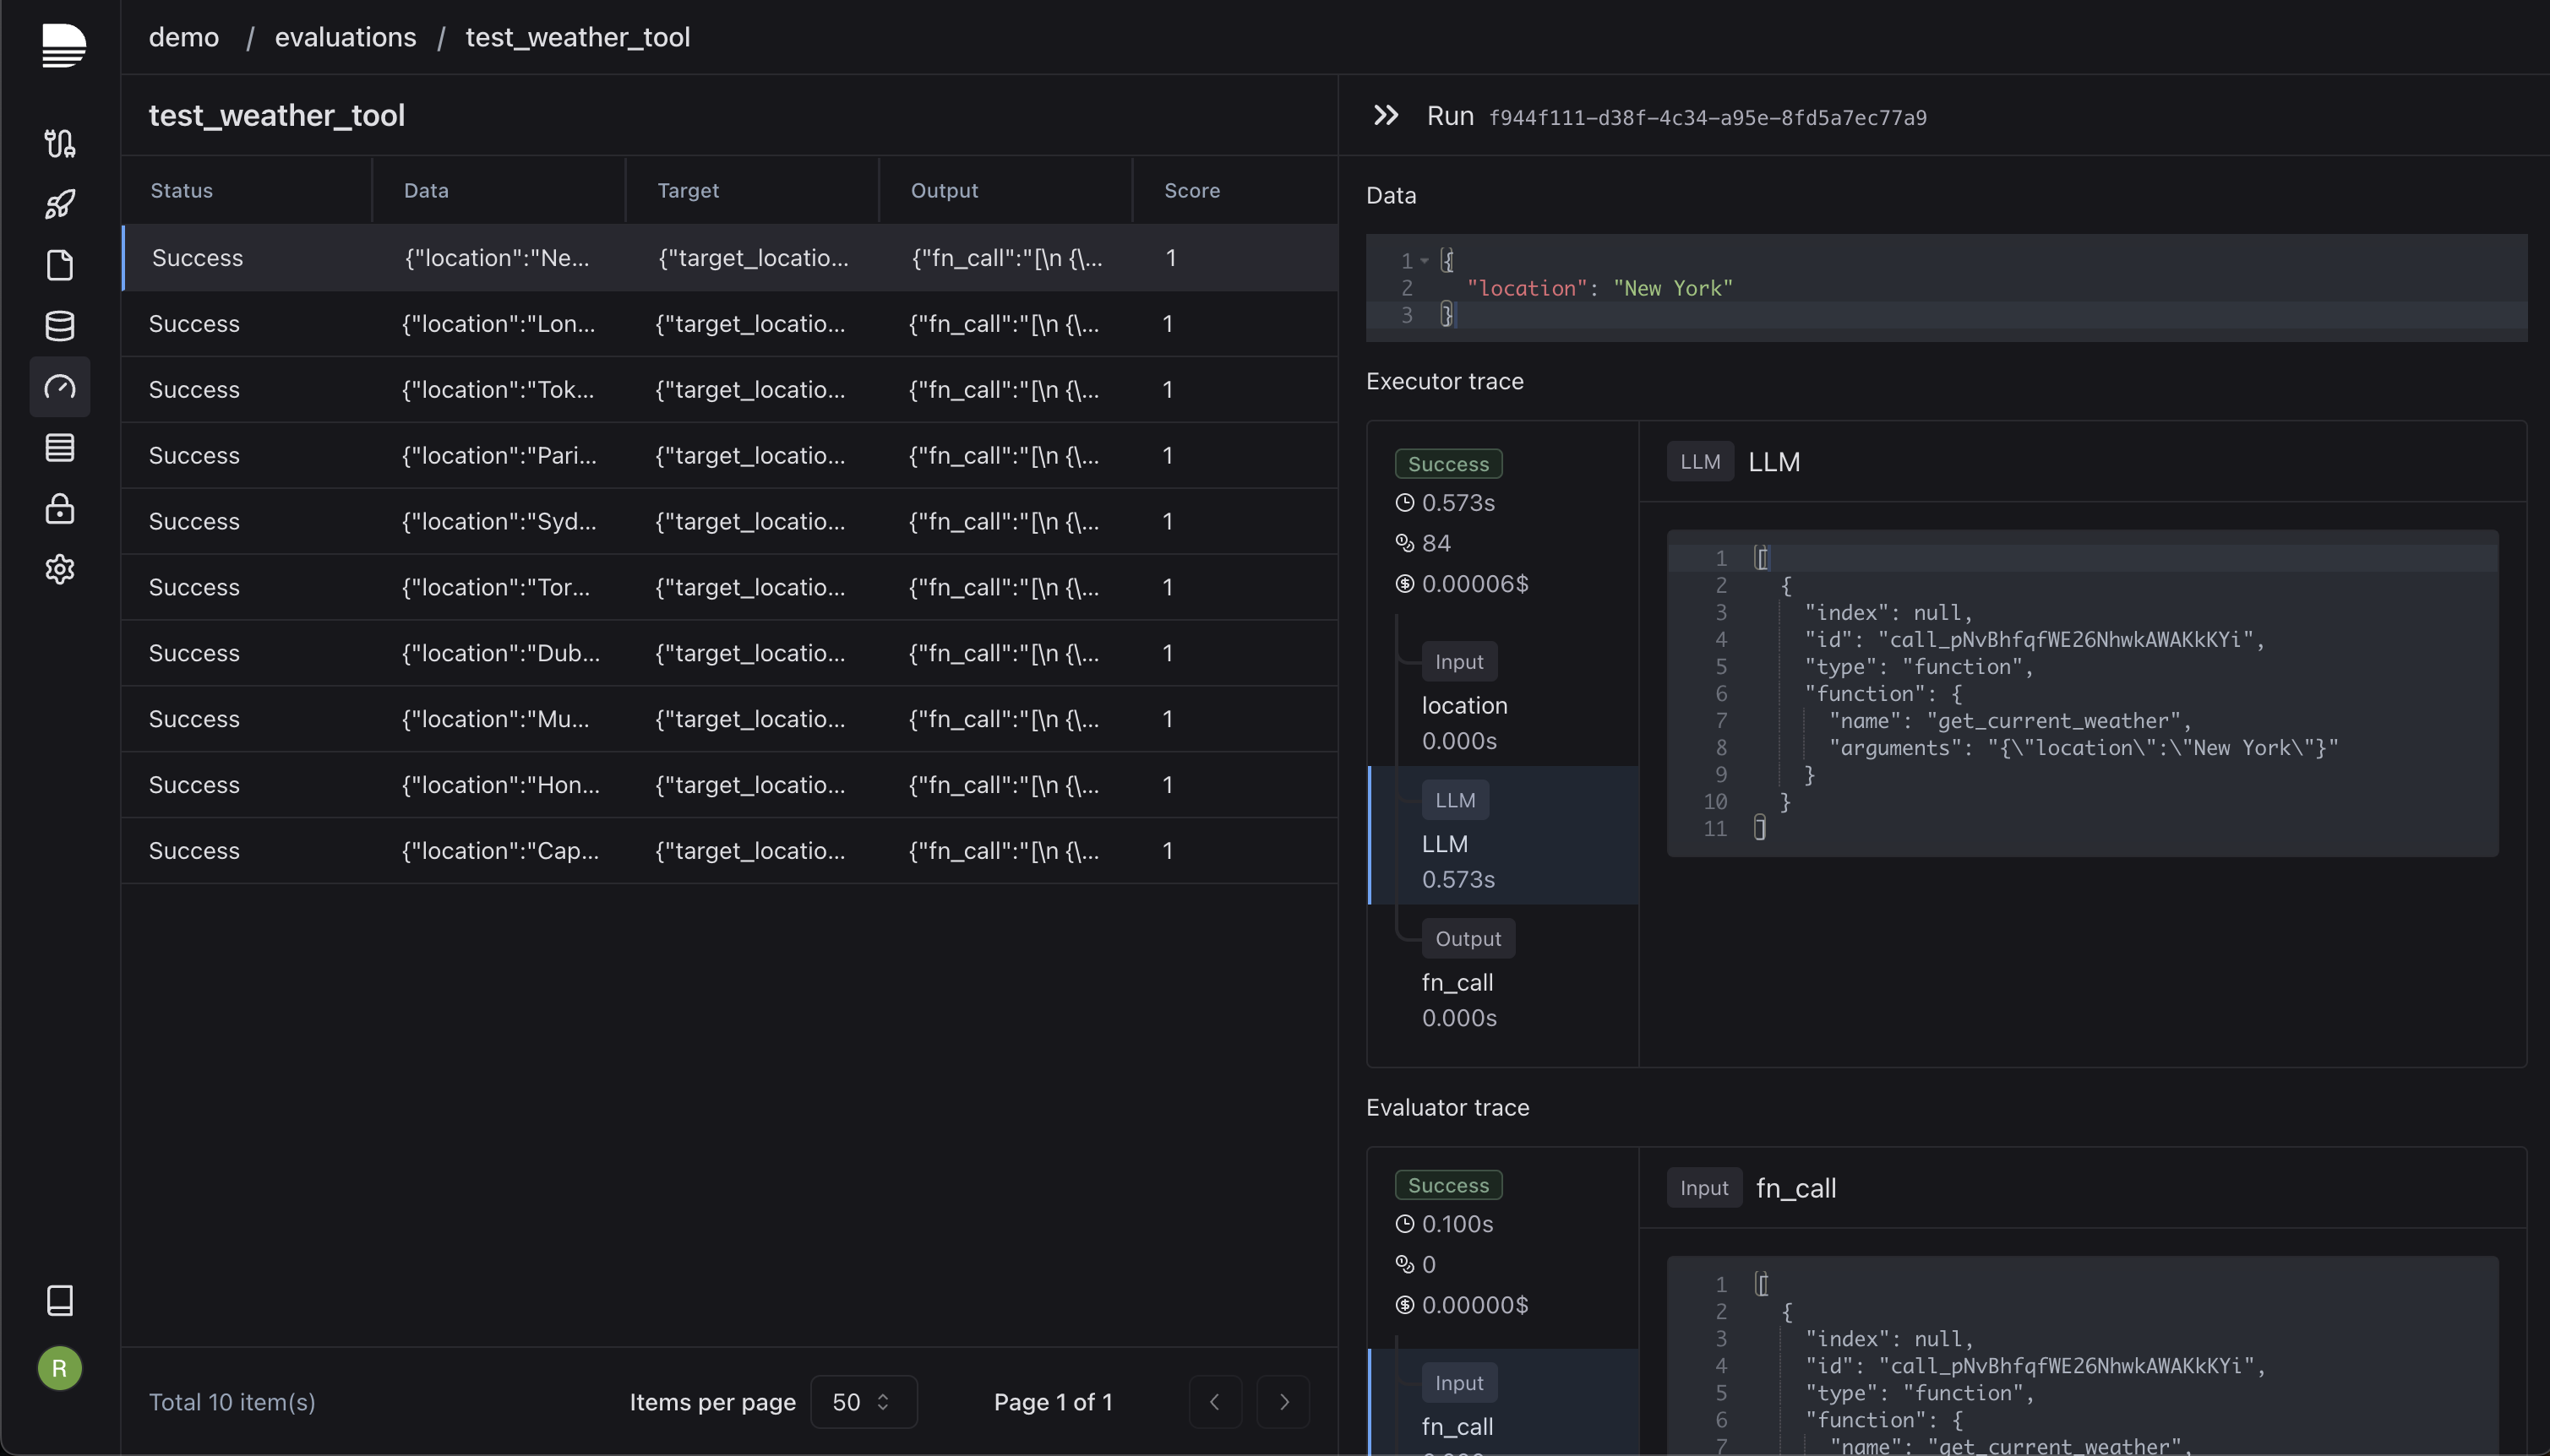This screenshot has height=1456, width=2550.
Task: Click the pipelines icon in sidebar
Action: [60, 144]
